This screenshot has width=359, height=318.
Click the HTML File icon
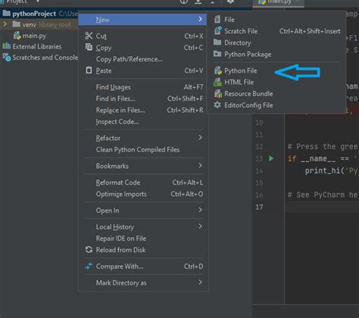(x=217, y=82)
